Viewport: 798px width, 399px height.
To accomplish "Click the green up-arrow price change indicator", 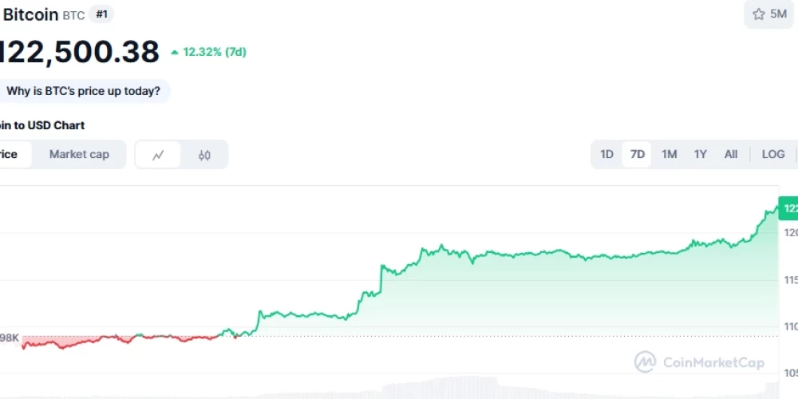I will [175, 53].
